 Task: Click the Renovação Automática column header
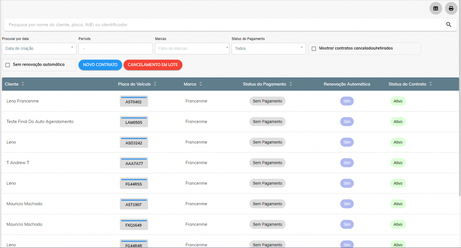click(x=347, y=84)
